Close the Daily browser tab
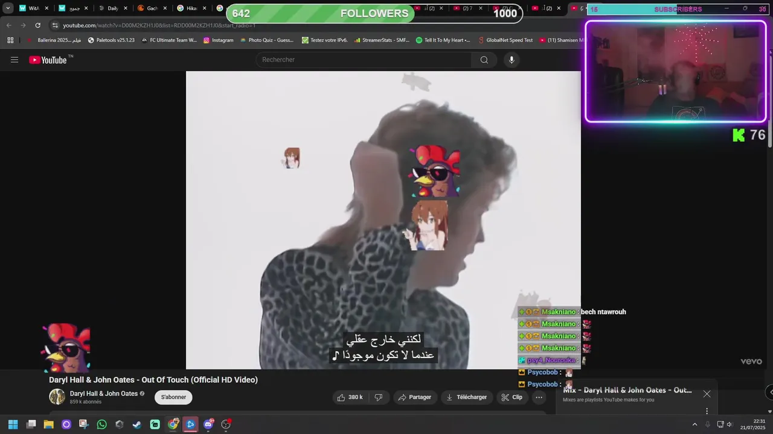Screen dimensions: 773x434 coord(125,8)
